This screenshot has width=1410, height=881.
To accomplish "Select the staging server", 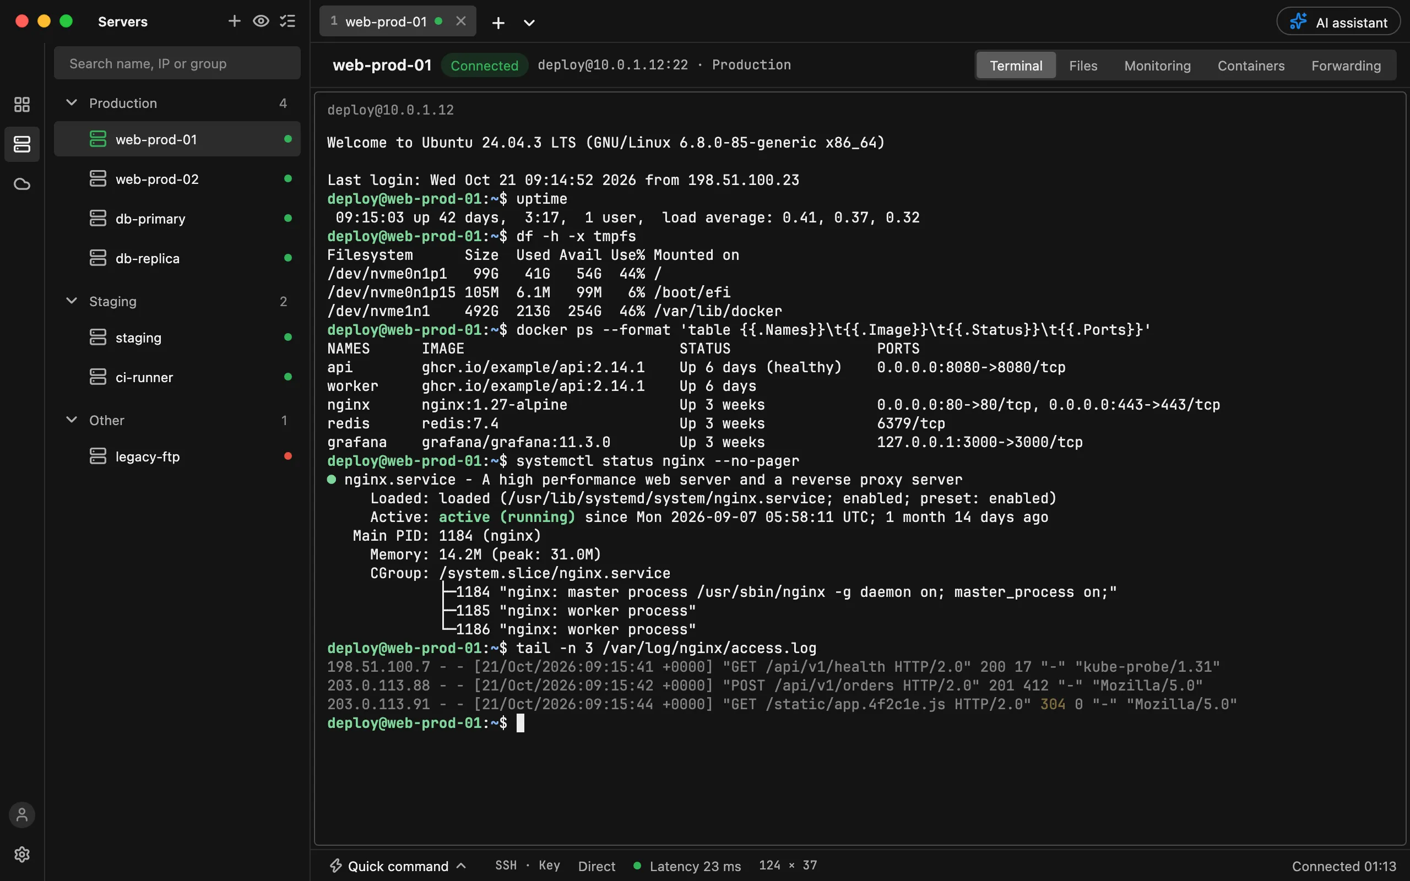I will (x=177, y=337).
